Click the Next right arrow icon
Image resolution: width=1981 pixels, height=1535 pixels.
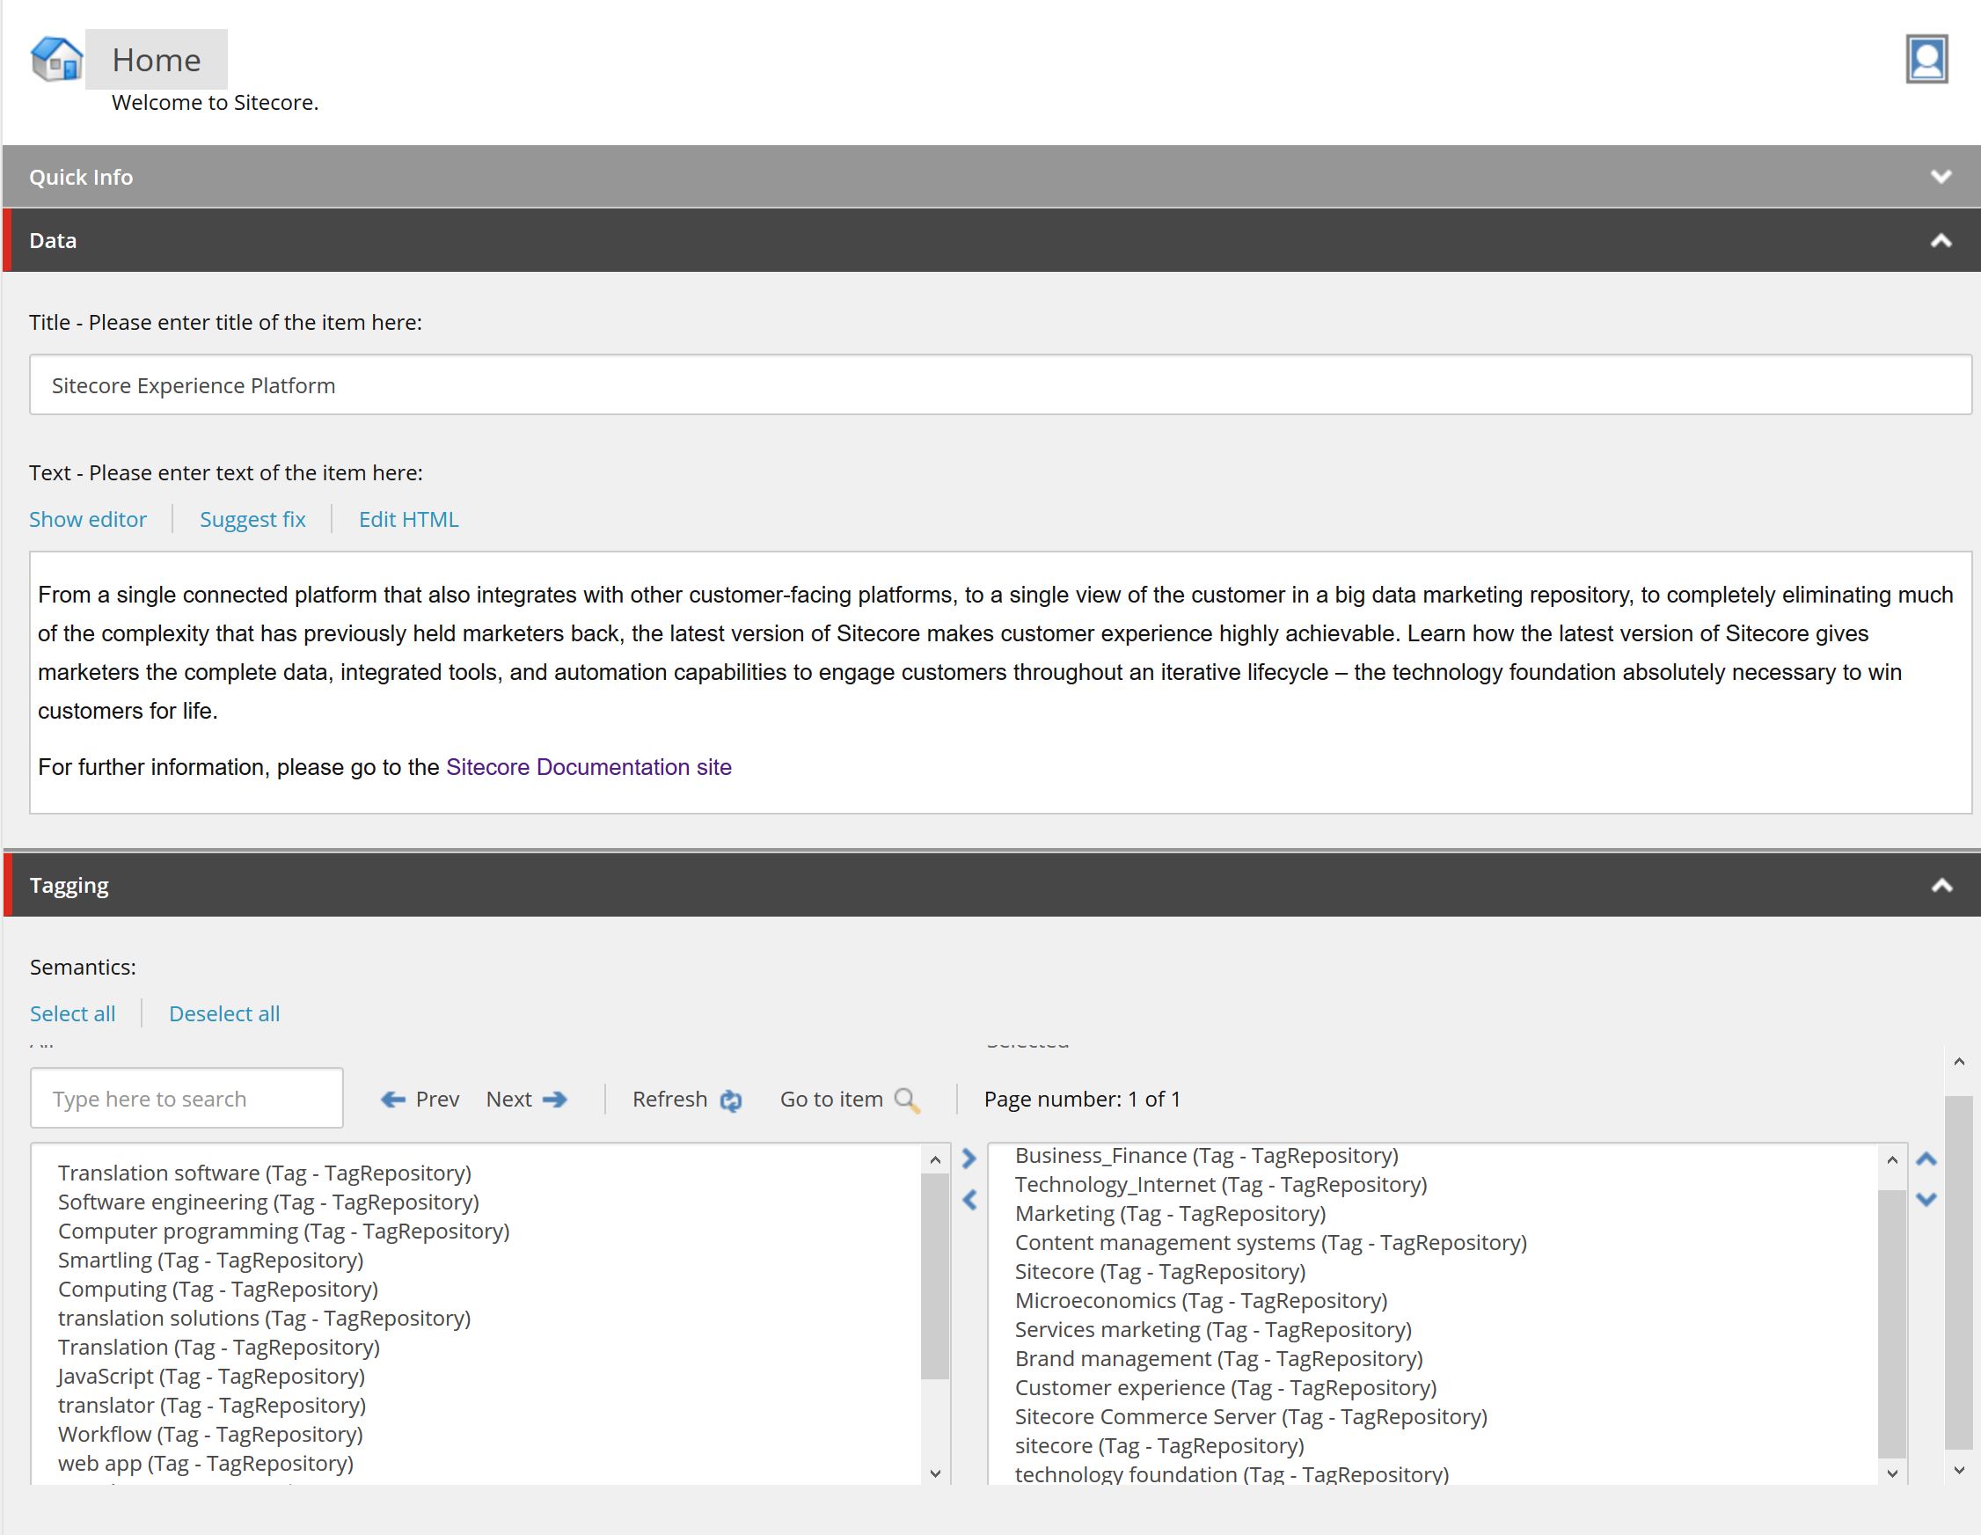pos(555,1100)
